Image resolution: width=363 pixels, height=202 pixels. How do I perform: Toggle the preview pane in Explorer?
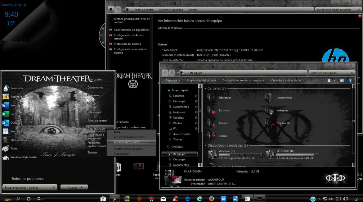[x=342, y=80]
